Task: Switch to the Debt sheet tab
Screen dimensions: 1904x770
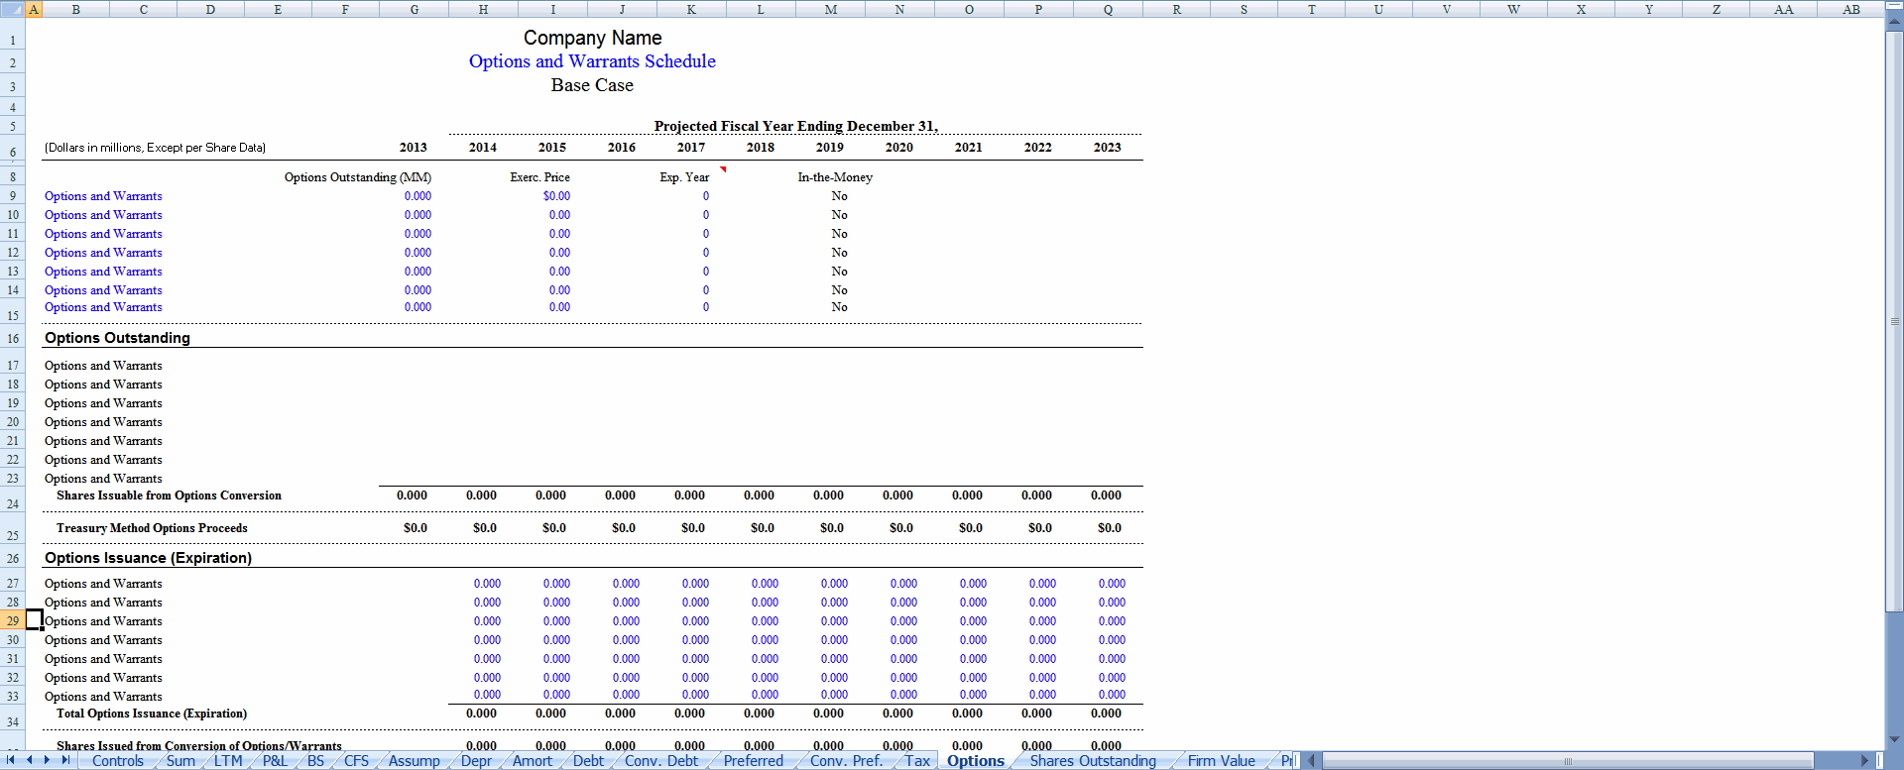Action: tap(588, 761)
